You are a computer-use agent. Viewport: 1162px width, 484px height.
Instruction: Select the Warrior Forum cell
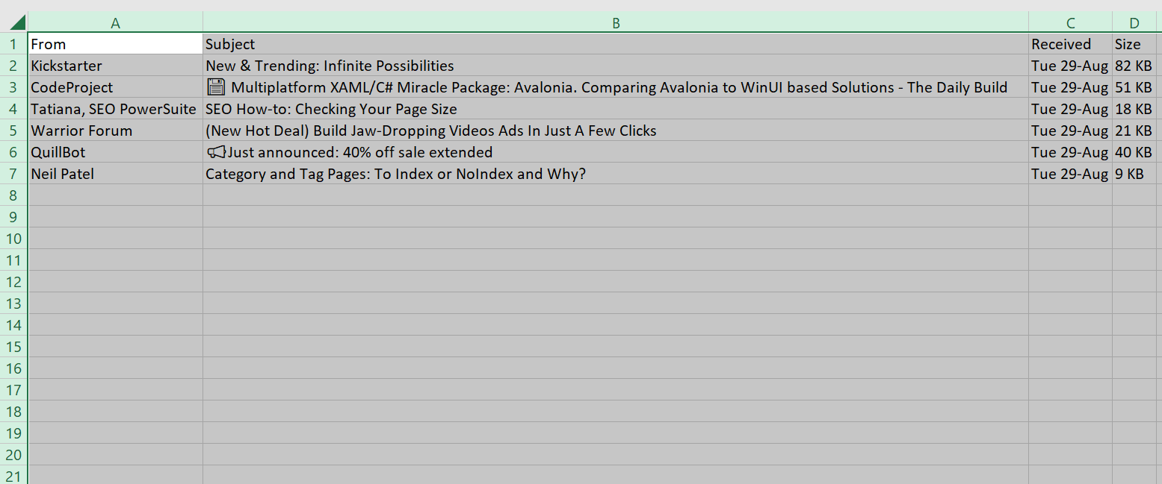pyautogui.click(x=115, y=131)
